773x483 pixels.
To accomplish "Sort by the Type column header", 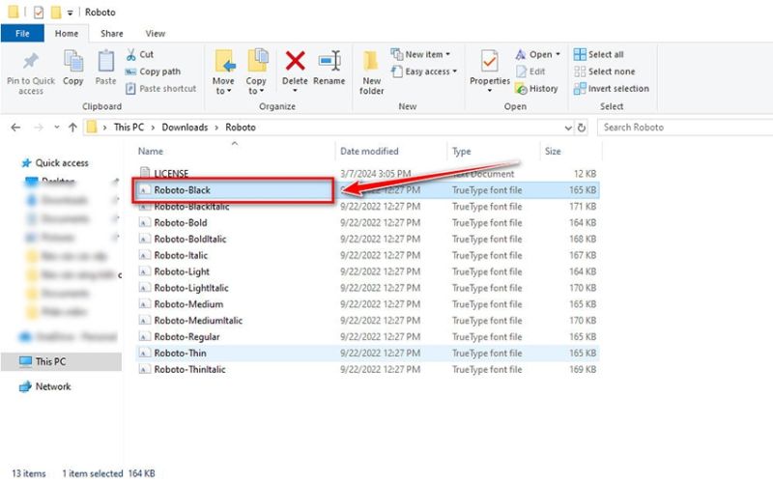I will point(462,152).
